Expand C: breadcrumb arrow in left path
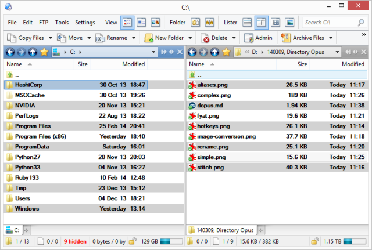 [x=80, y=52]
